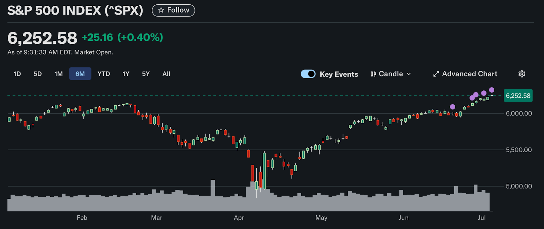Click the candlestick icon beside Candle
Image resolution: width=544 pixels, height=229 pixels.
point(373,74)
